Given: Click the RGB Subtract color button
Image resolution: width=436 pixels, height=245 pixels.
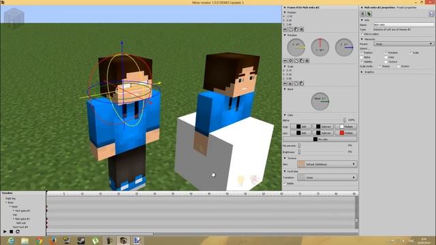Looking at the screenshot, I should pos(323,127).
